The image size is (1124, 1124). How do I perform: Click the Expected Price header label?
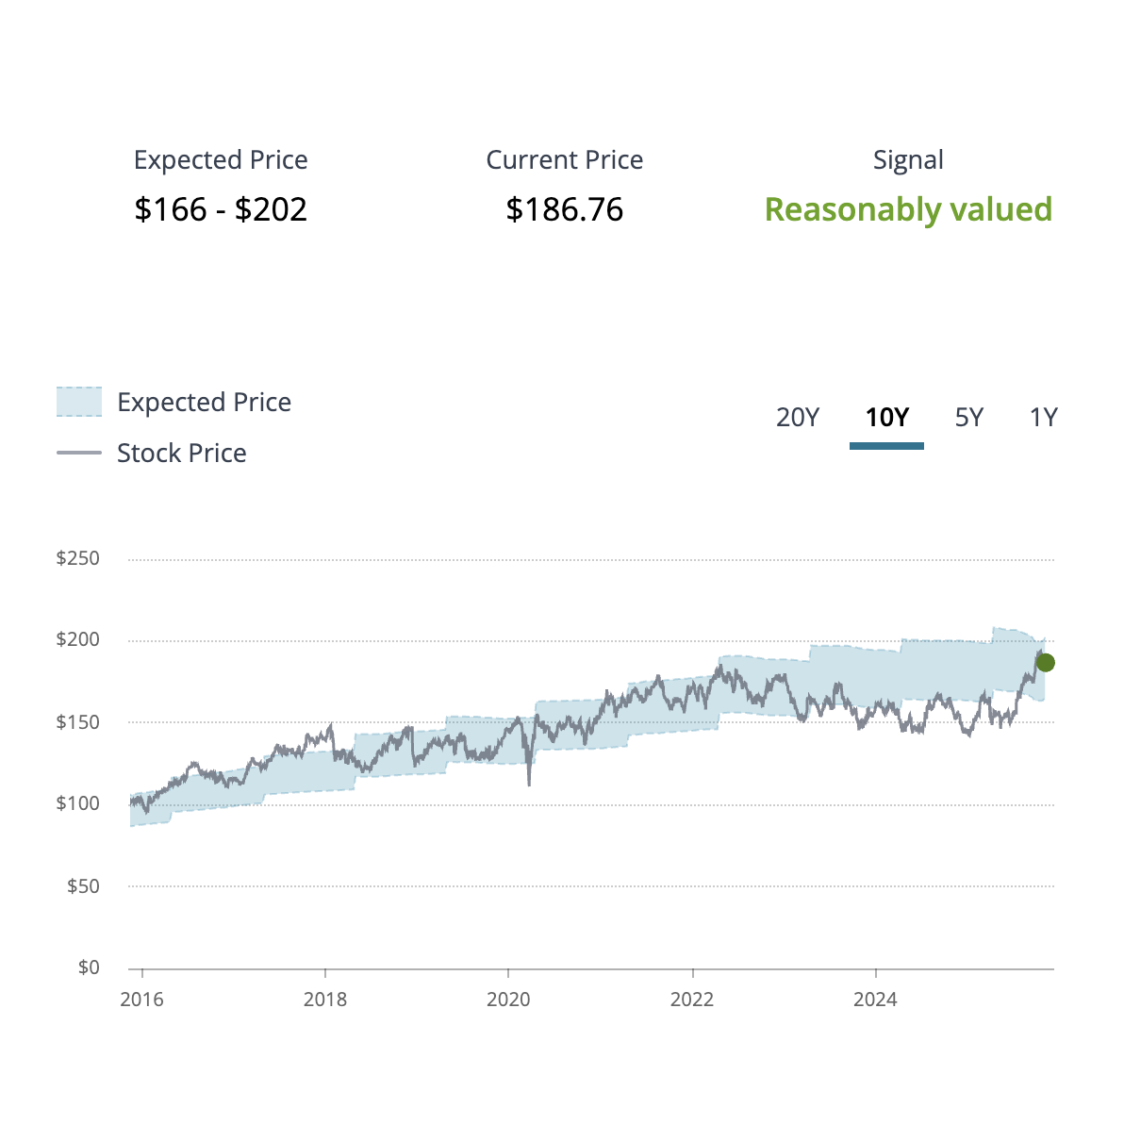[x=221, y=159]
